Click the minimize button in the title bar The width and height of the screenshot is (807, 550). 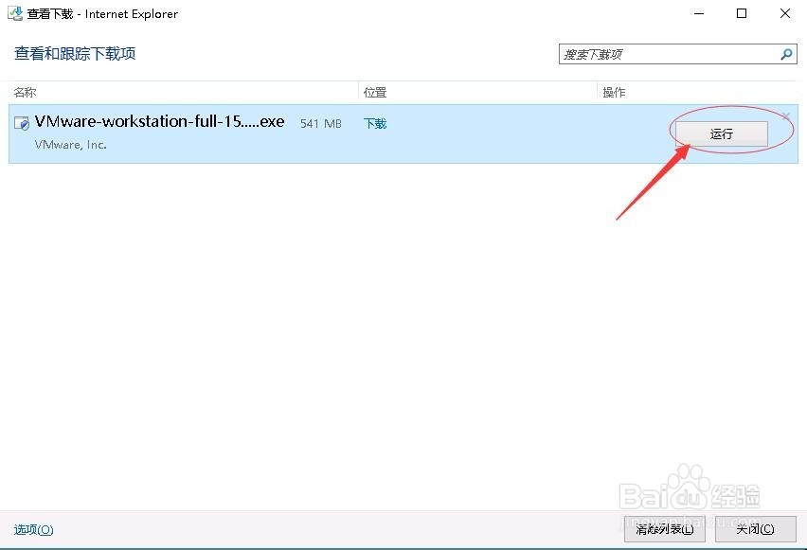[x=698, y=13]
